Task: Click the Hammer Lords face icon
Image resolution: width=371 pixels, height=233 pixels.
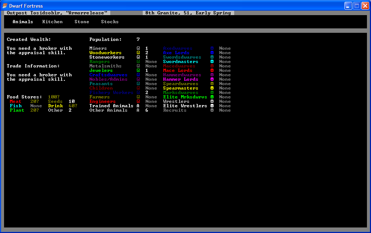Action: [x=212, y=79]
